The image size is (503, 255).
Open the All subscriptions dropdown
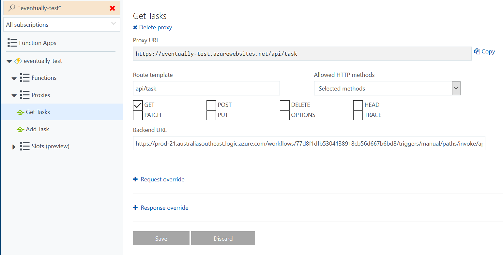coord(62,24)
